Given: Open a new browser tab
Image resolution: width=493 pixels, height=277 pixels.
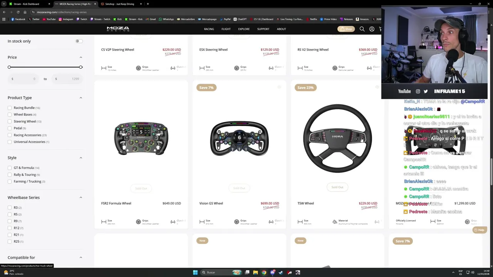Looking at the screenshot, I should pos(148,4).
